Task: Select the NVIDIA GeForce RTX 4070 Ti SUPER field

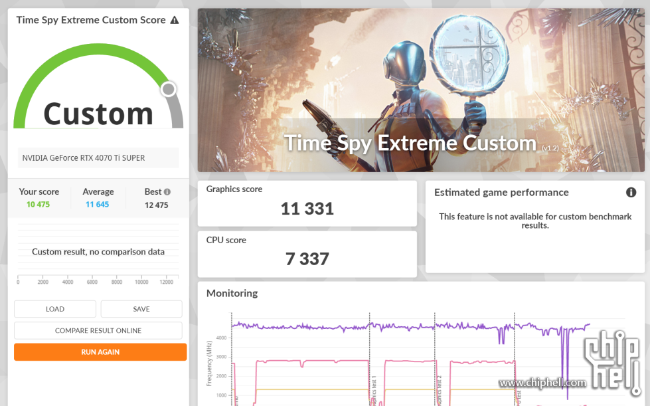Action: point(98,158)
